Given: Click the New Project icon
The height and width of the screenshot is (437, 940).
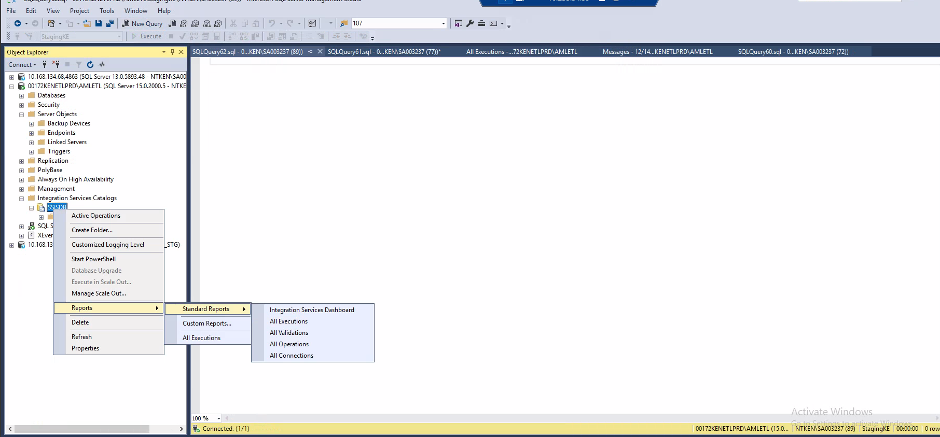Looking at the screenshot, I should point(51,23).
